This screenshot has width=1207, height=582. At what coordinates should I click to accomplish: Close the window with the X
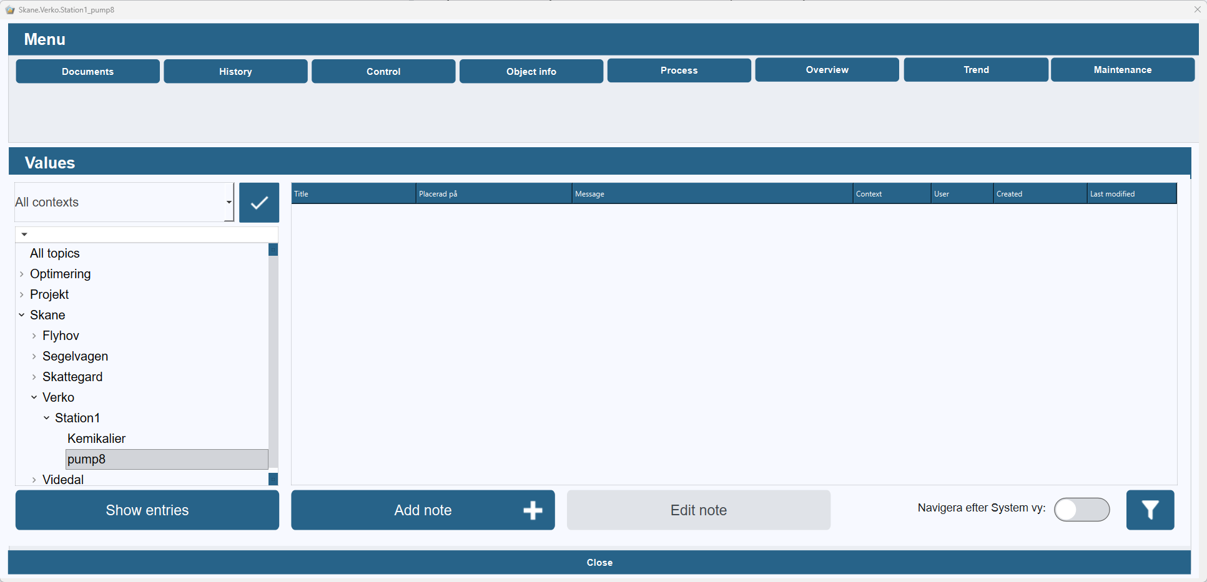point(1197,9)
